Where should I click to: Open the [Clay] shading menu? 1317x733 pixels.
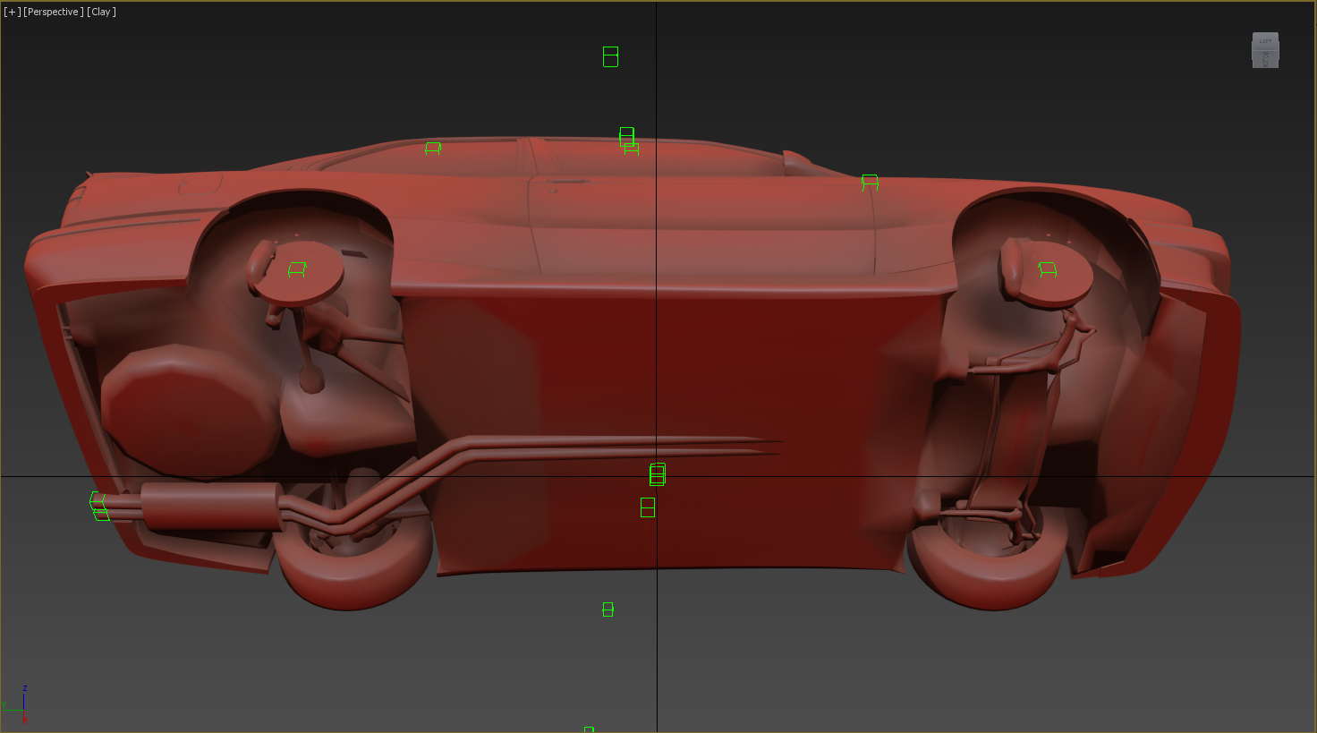pyautogui.click(x=101, y=12)
